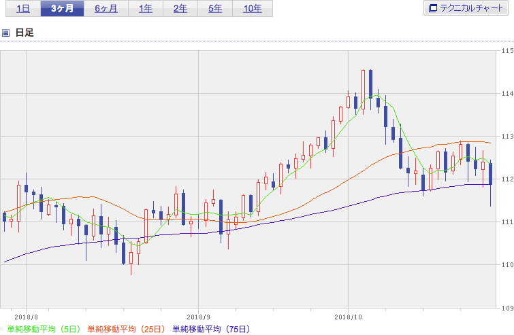Image resolution: width=514 pixels, height=335 pixels.
Task: View the 5年 chart range
Action: 215,8
